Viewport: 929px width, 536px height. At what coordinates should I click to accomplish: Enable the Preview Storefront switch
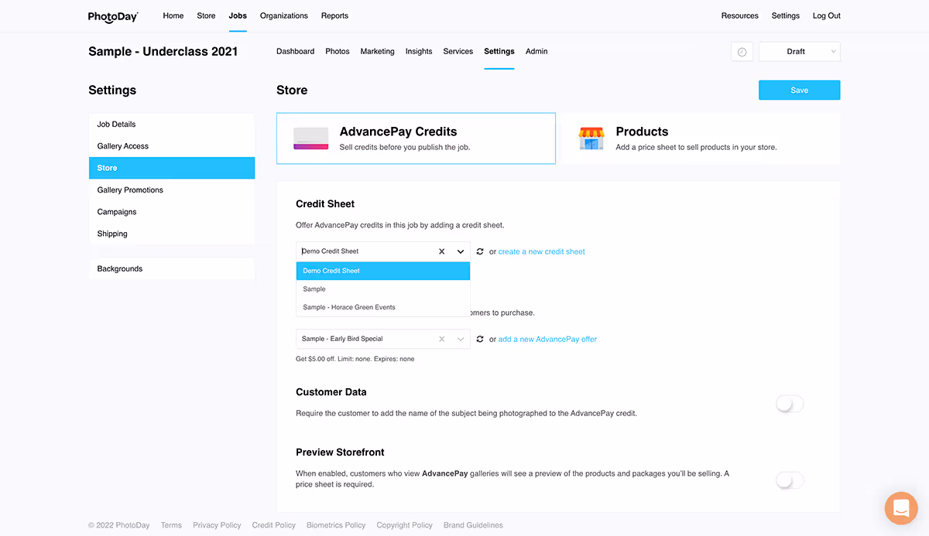click(790, 481)
